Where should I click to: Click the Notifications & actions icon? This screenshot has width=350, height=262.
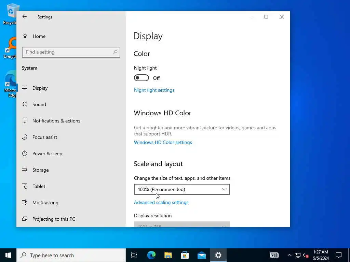point(25,120)
